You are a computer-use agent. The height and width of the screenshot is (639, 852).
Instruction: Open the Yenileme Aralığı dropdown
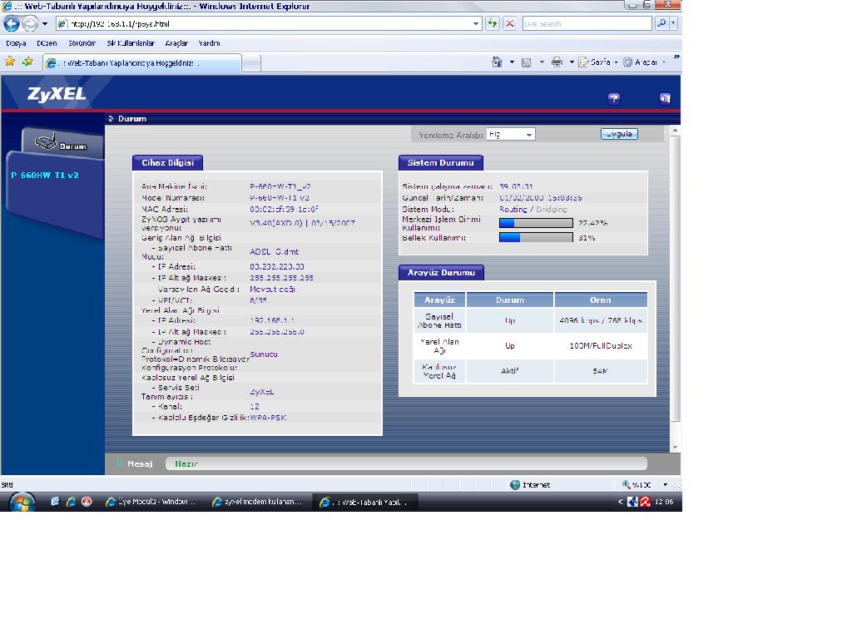point(511,134)
